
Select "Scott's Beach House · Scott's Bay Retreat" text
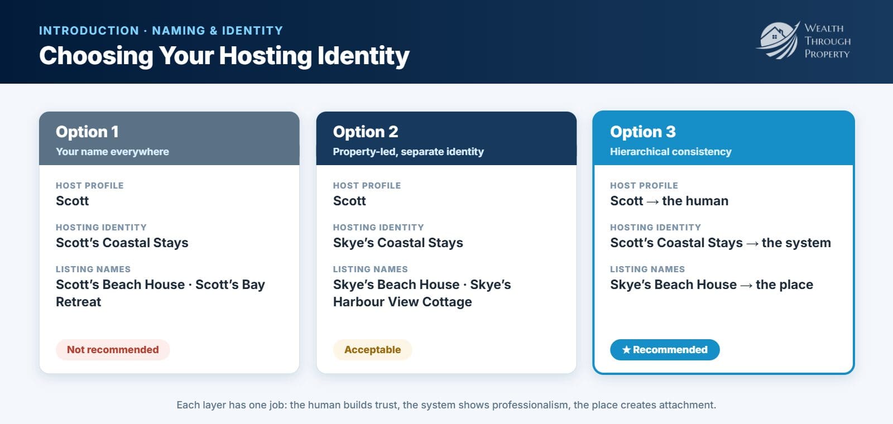coord(160,293)
